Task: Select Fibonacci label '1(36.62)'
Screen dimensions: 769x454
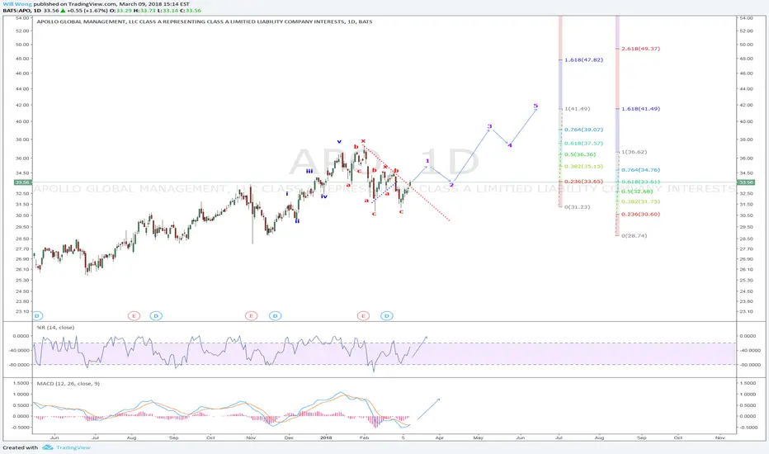Action: click(635, 152)
